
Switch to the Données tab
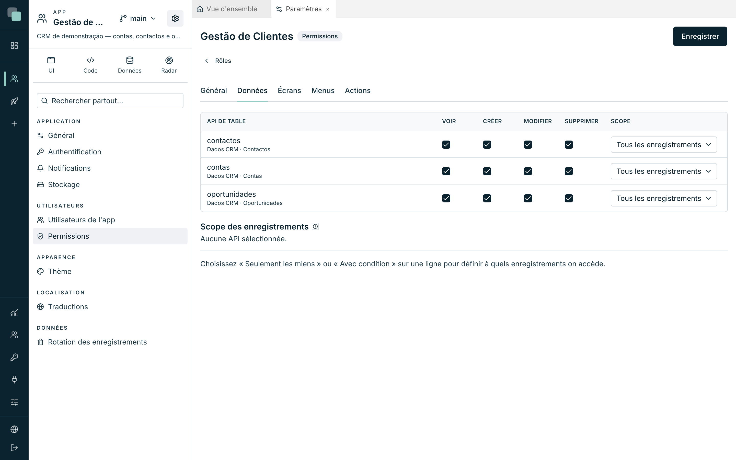[x=252, y=91]
